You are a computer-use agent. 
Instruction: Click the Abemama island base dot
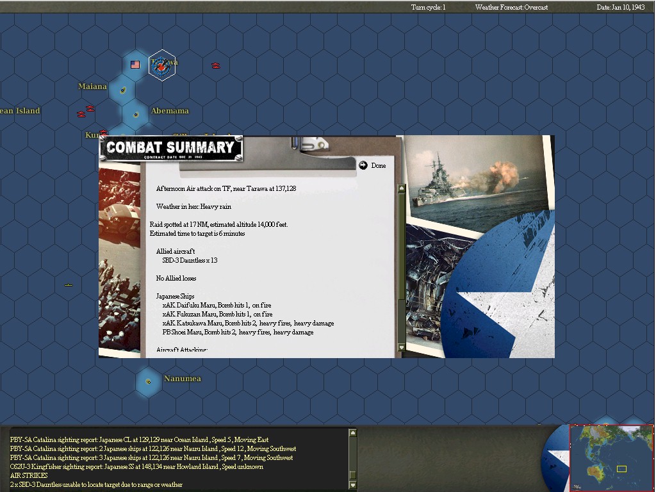[136, 115]
